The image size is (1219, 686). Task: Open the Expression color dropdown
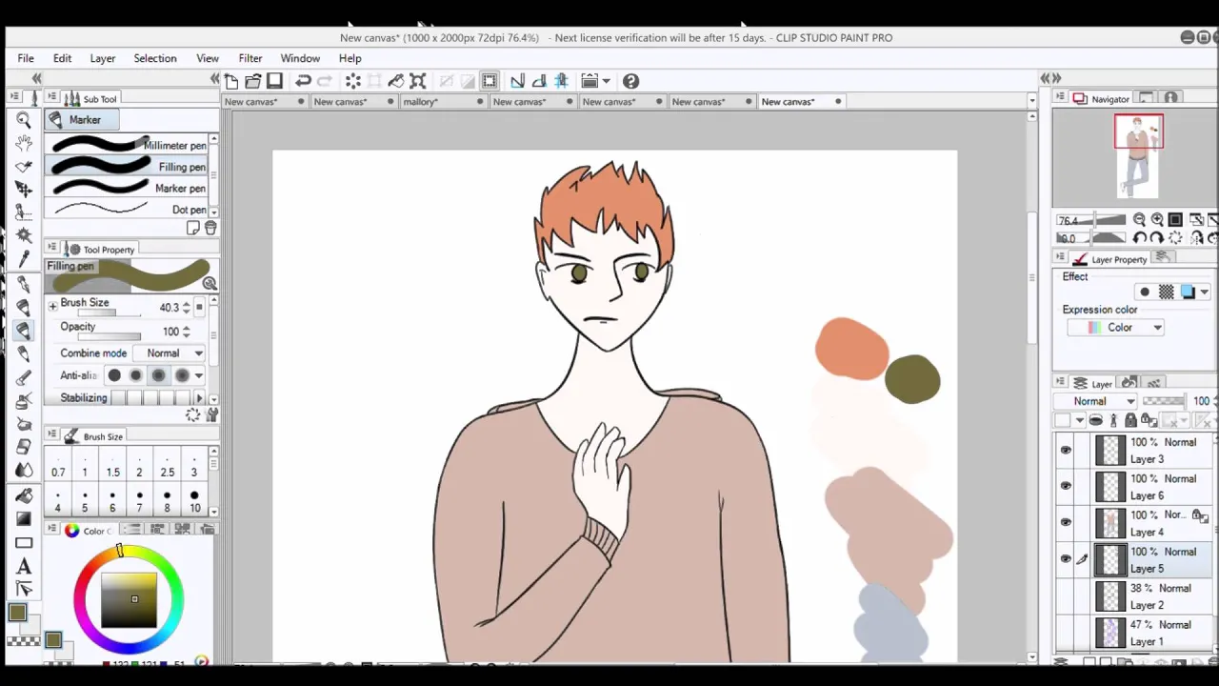[x=1115, y=328]
